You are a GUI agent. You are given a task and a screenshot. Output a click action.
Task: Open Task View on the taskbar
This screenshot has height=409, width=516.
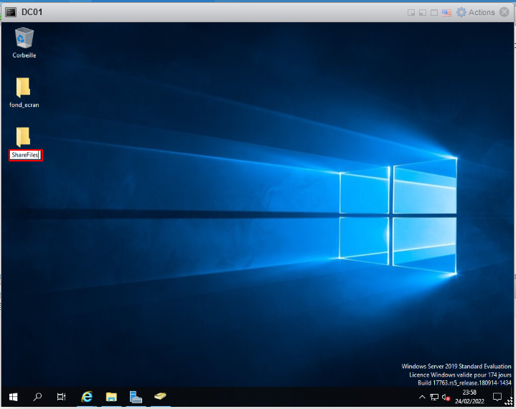click(x=62, y=397)
